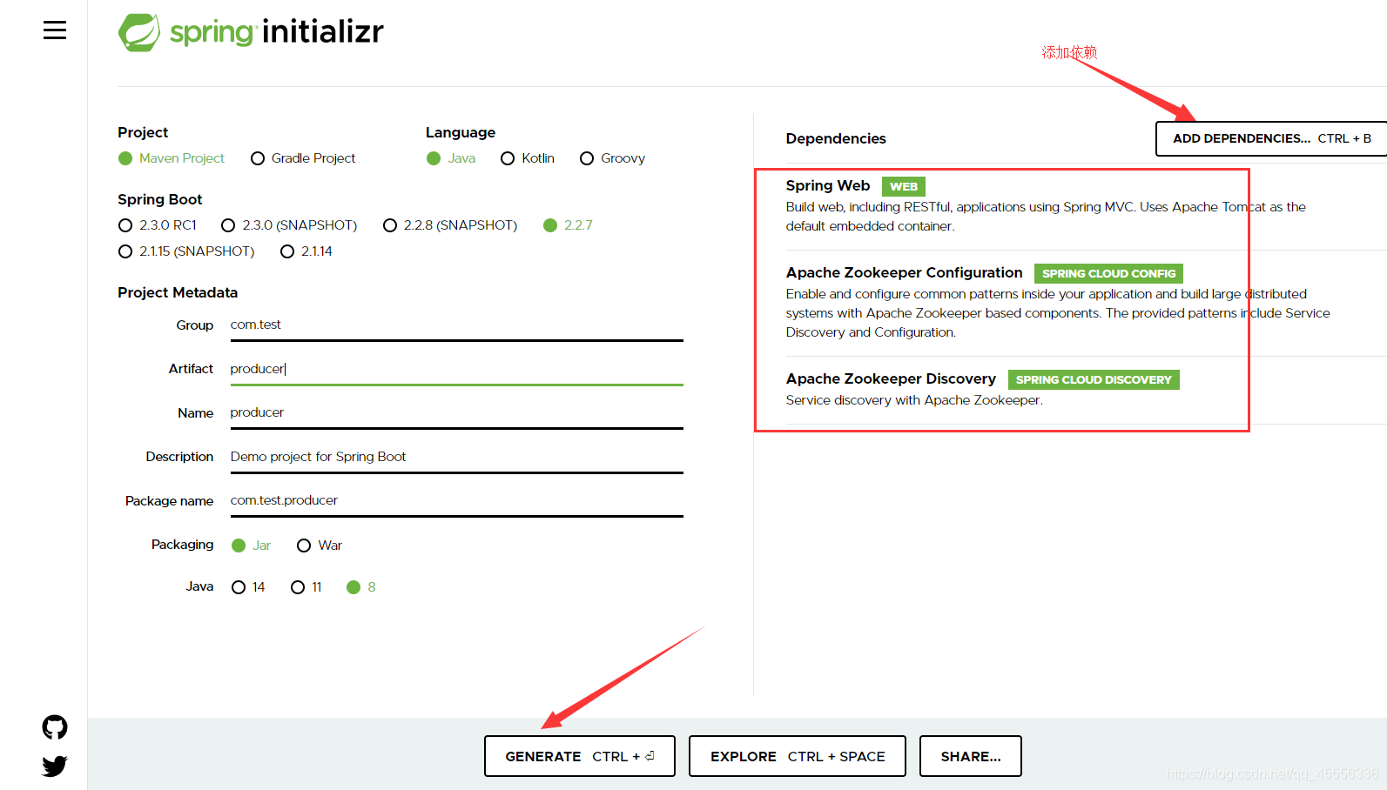
Task: Pick Jar packaging
Action: coord(252,546)
